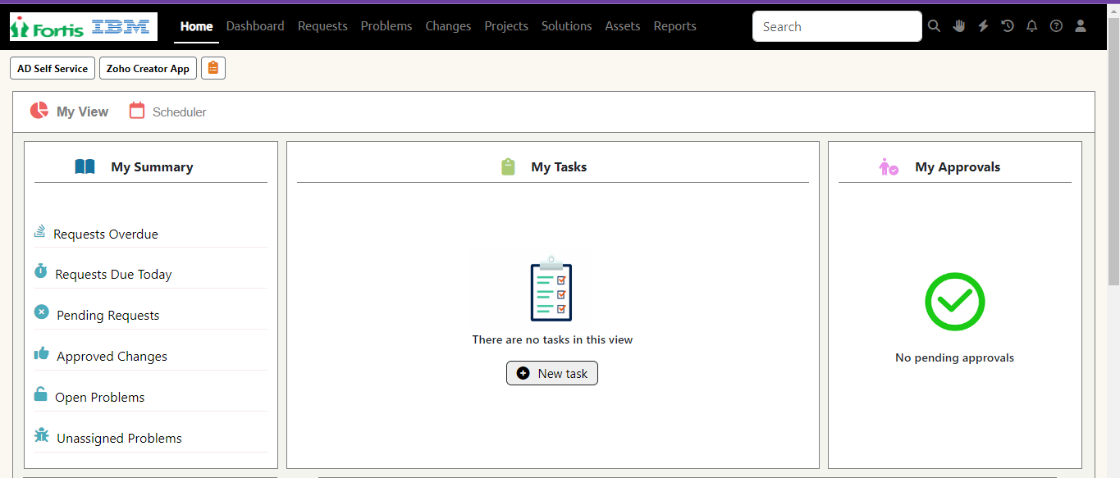Viewport: 1120px width, 478px height.
Task: Open the Requests tab
Action: click(x=322, y=26)
